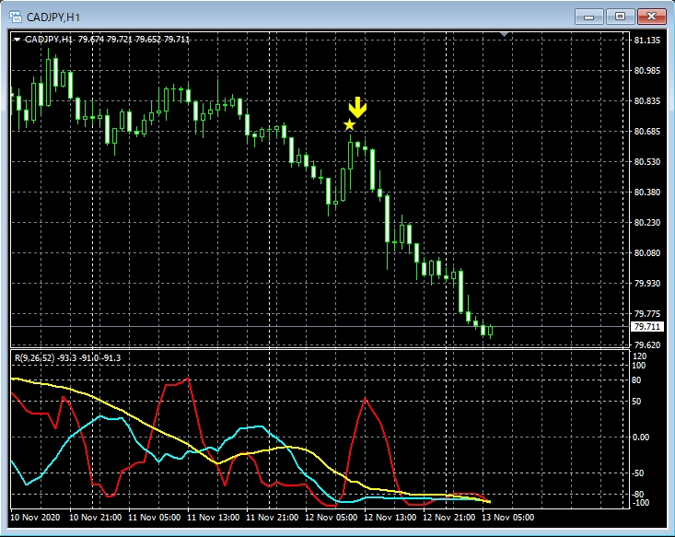Click the R(9,26,52) indicator label
Image resolution: width=675 pixels, height=537 pixels.
tap(66, 357)
